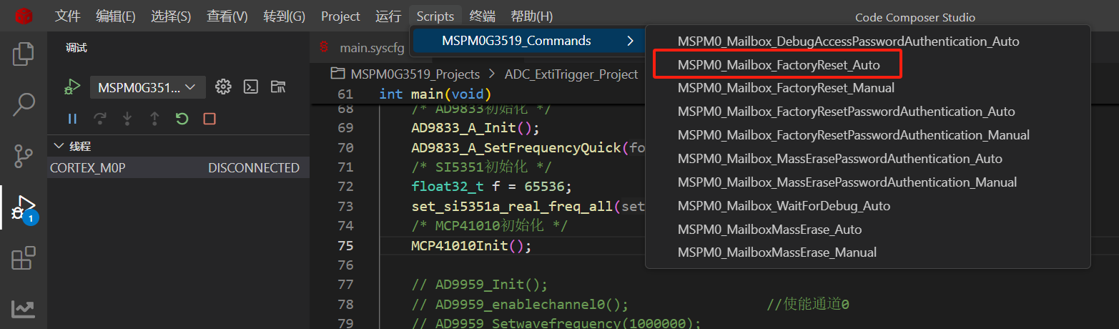Click the Scripts menu
This screenshot has width=1119, height=329.
(435, 16)
